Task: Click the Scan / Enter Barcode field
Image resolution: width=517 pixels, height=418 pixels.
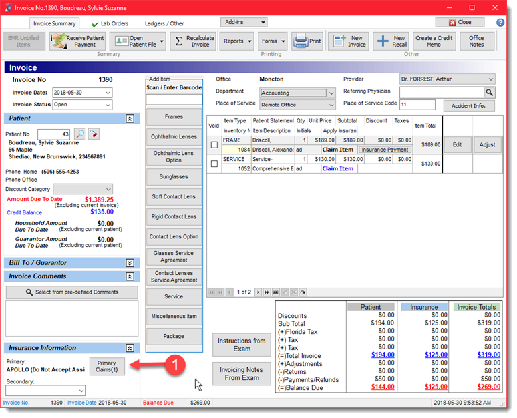Action: coord(174,99)
